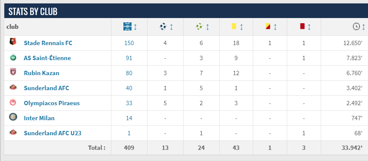Click the Inter Milan crest icon
The width and height of the screenshot is (368, 161).
[13, 117]
